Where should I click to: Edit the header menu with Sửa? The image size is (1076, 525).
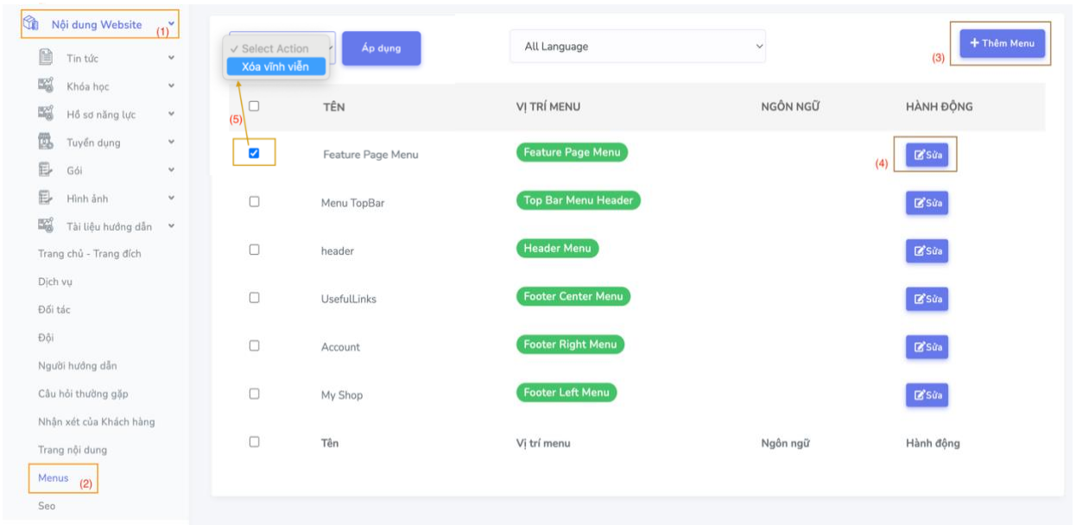(x=927, y=251)
